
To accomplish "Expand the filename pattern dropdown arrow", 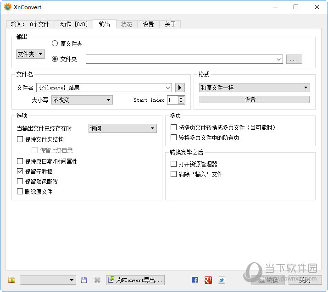I will pos(168,88).
